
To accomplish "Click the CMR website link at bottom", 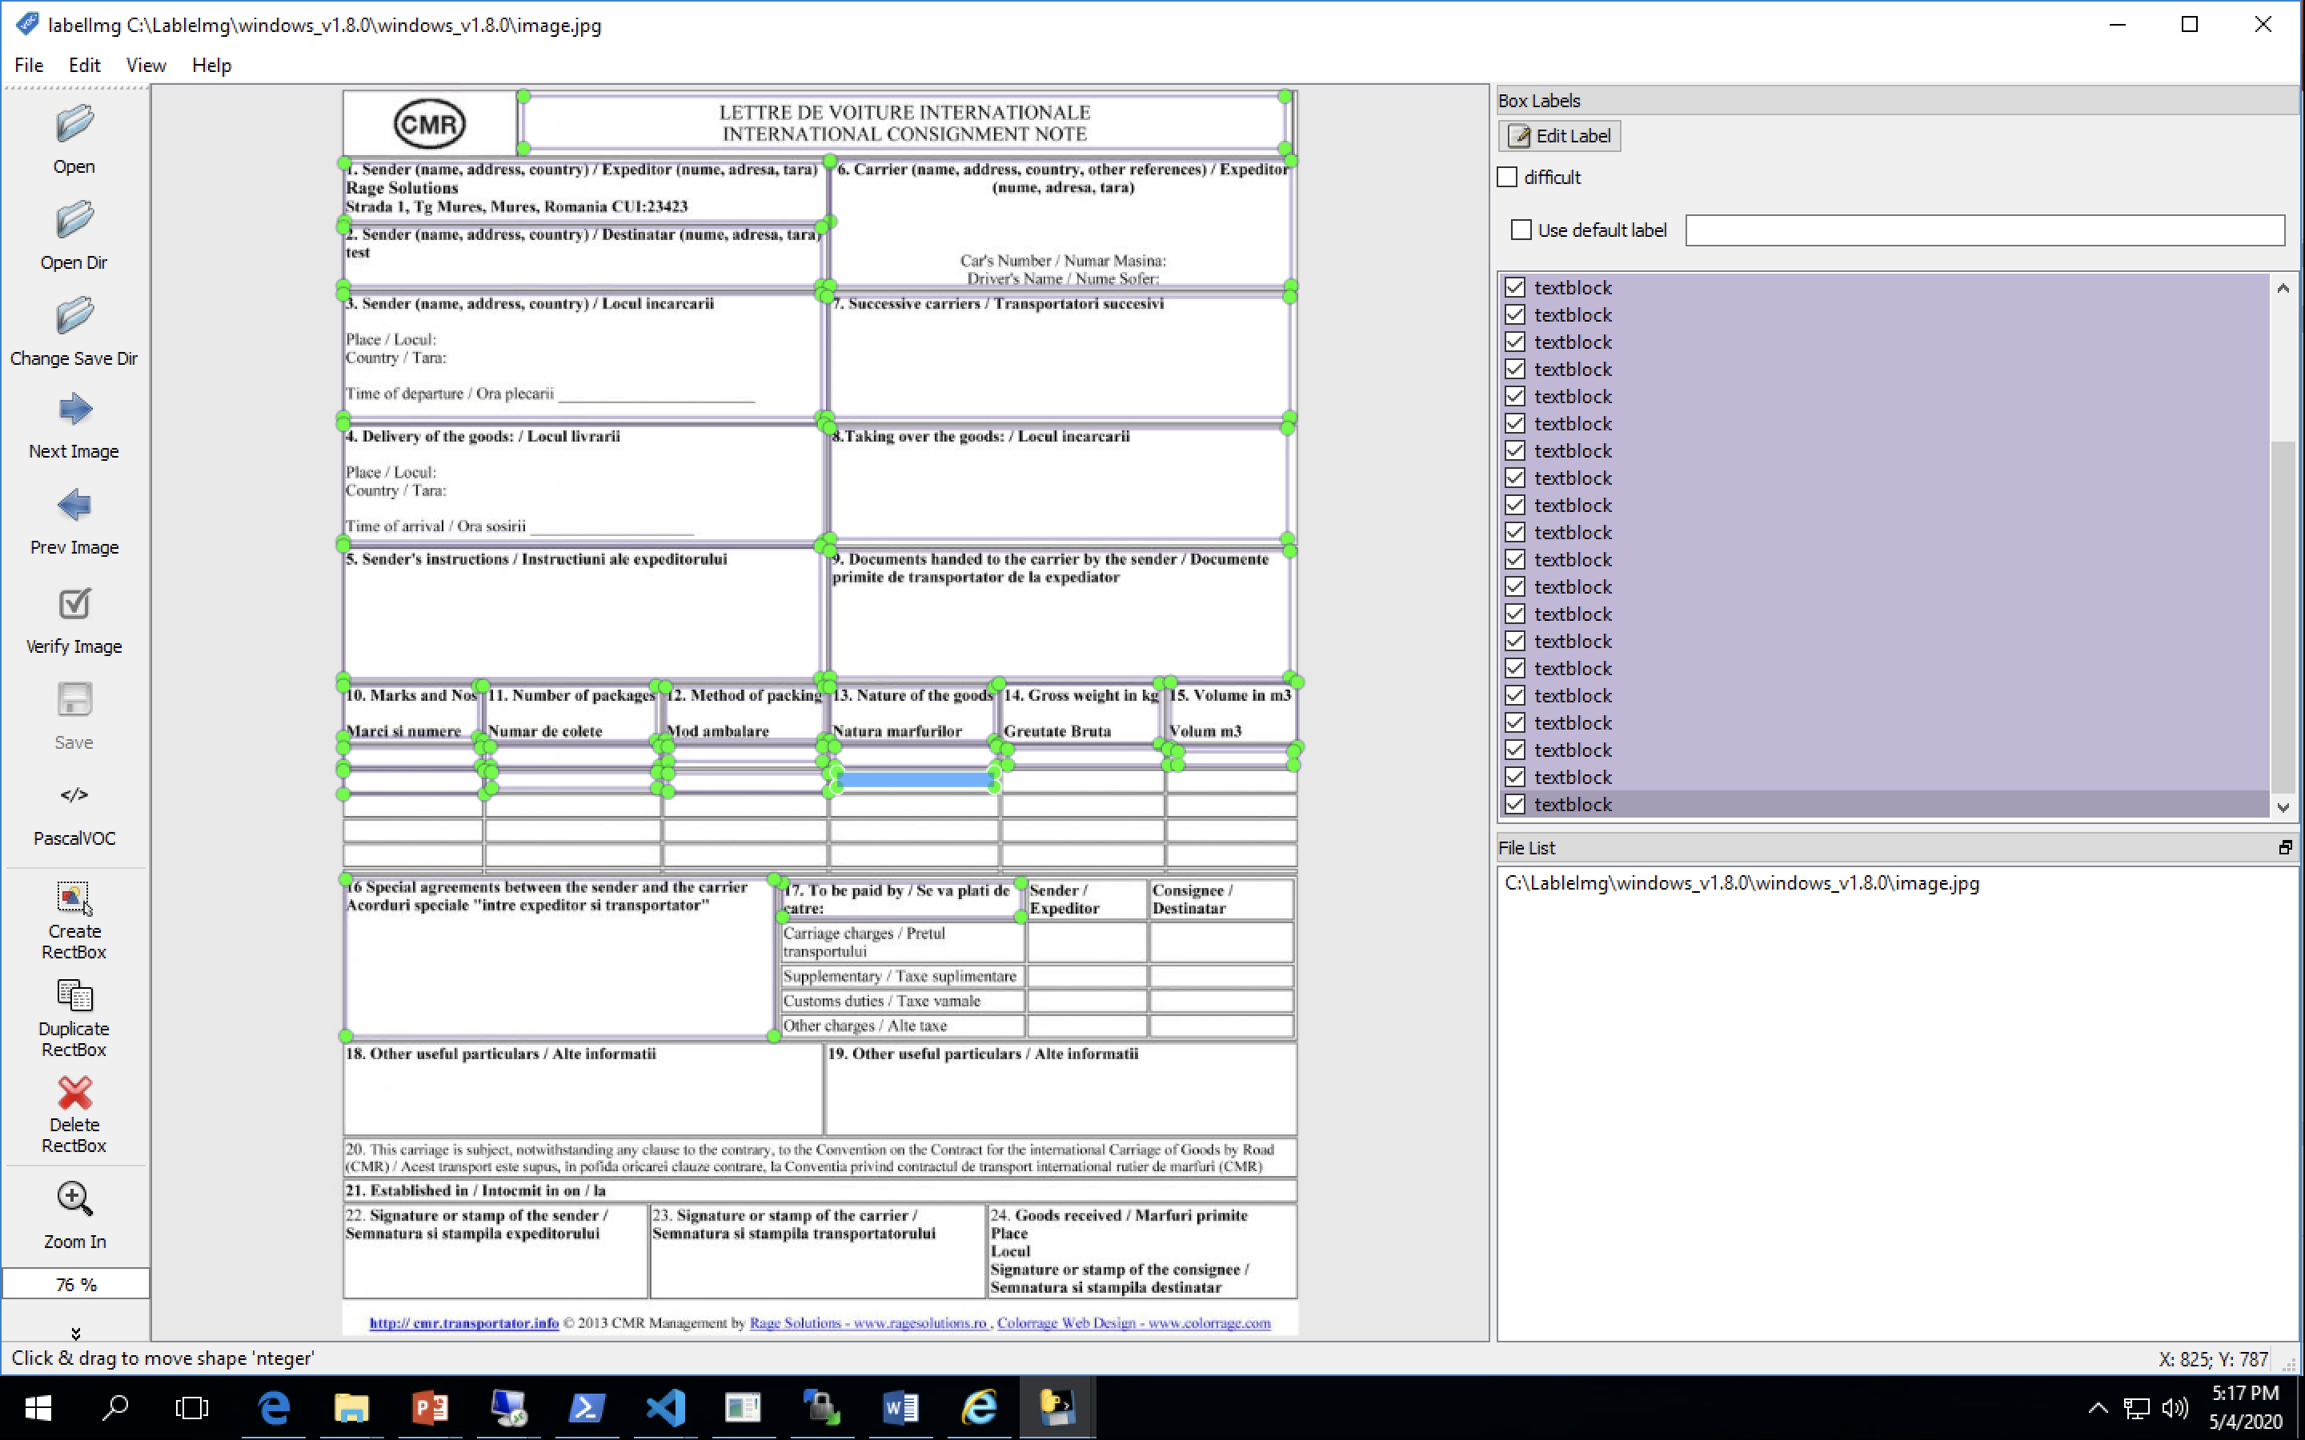I will point(461,1322).
